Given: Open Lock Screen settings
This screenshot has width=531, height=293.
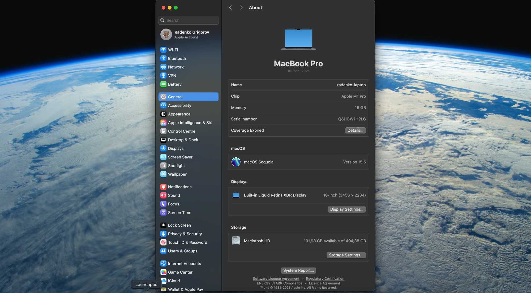Looking at the screenshot, I should [188, 225].
